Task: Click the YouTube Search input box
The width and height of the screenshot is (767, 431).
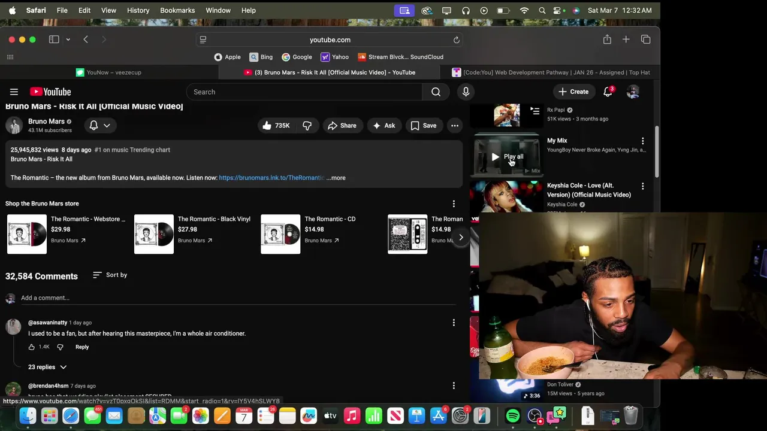Action: pos(304,92)
